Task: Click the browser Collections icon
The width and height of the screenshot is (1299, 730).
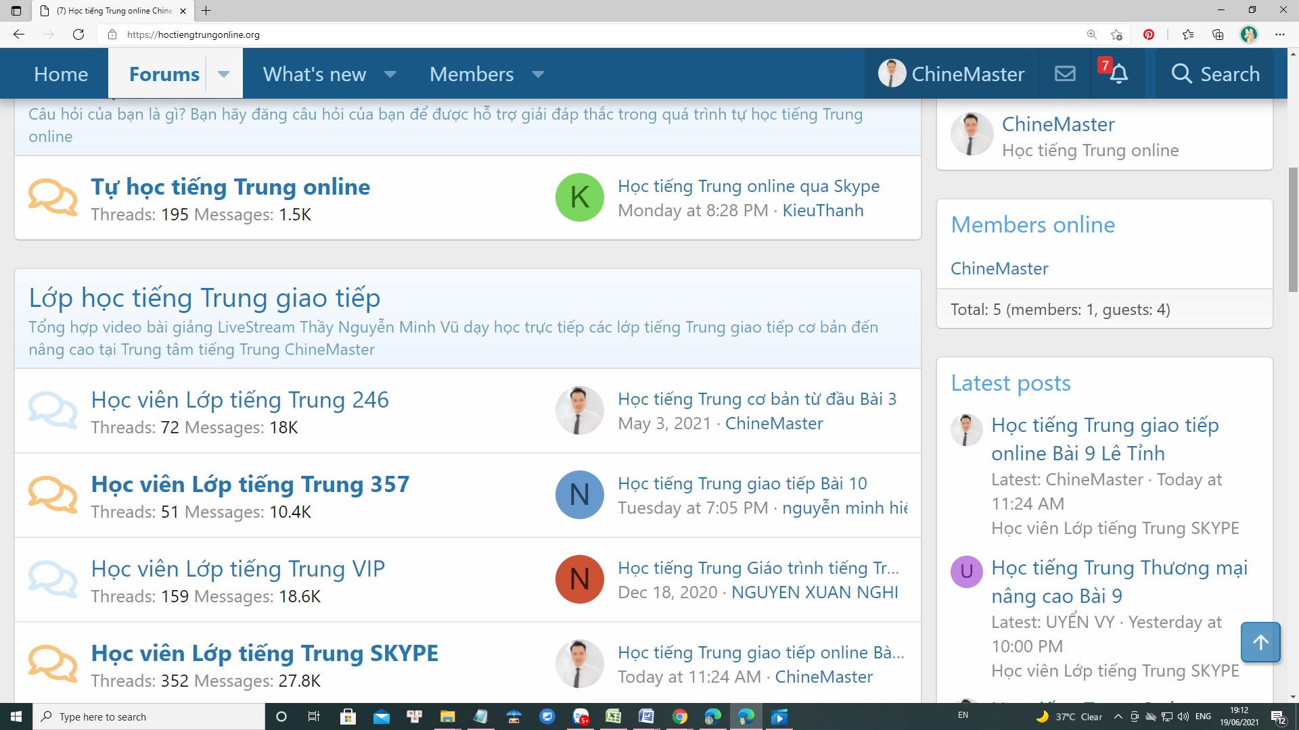Action: point(1218,34)
